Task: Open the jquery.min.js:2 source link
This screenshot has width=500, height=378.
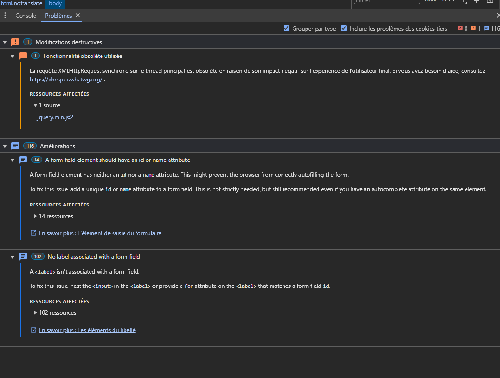Action: (x=55, y=117)
